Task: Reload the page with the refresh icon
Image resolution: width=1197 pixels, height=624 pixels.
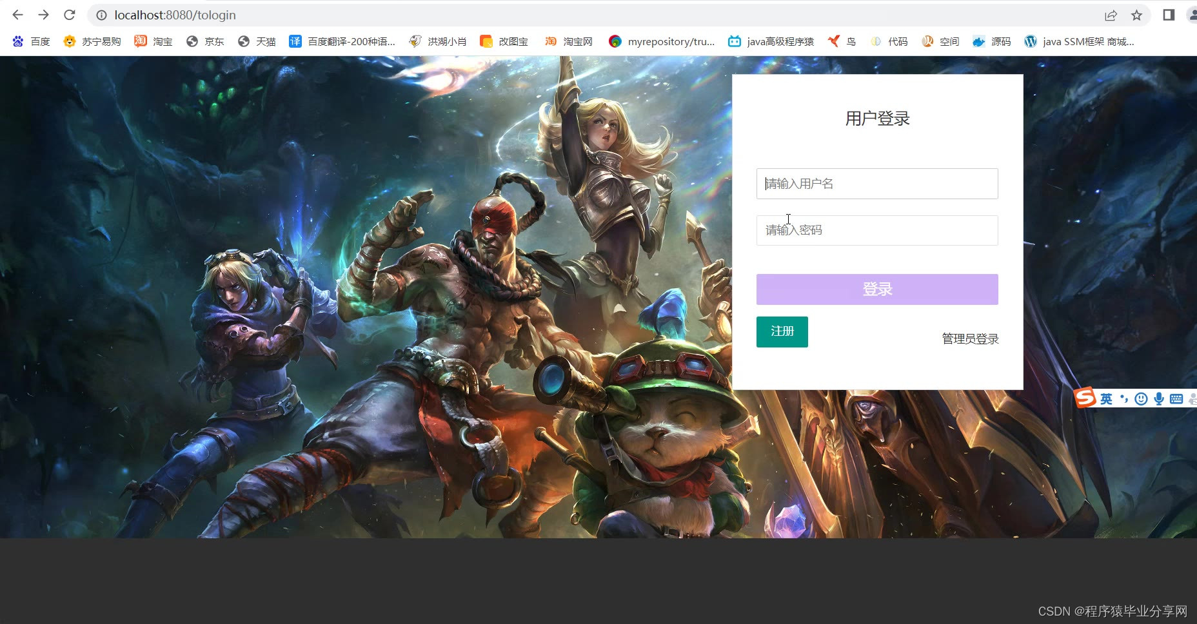Action: [x=70, y=15]
